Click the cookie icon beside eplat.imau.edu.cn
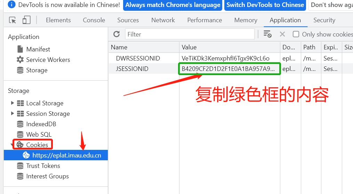Viewport: 353px width, 194px height. [x=26, y=155]
